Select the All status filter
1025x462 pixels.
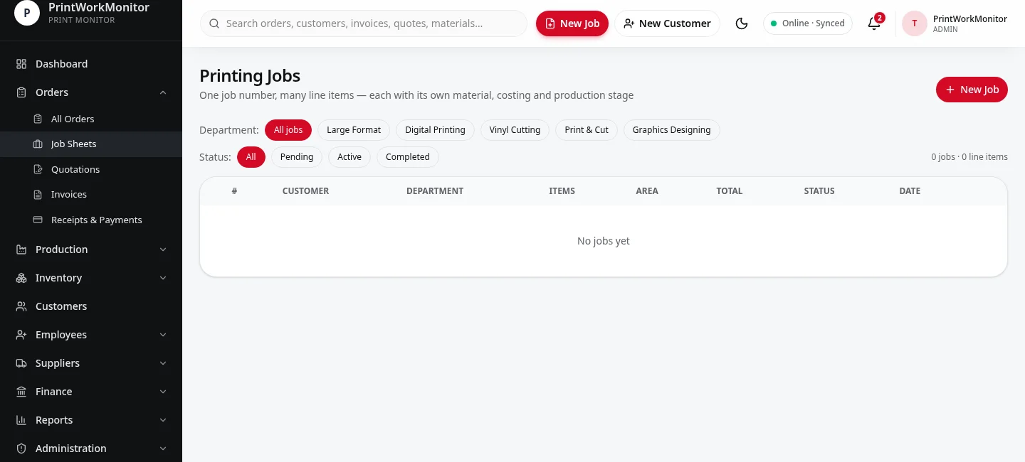click(x=251, y=157)
